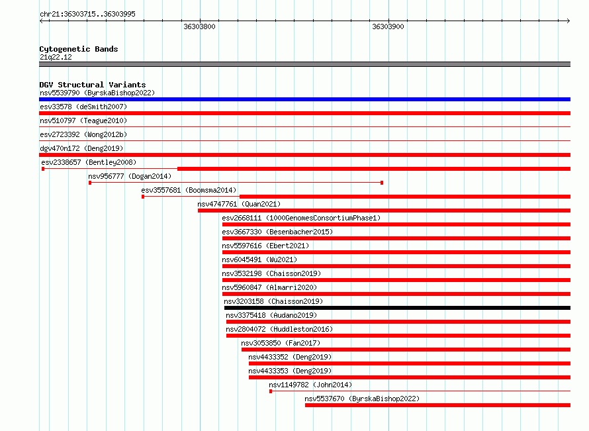Image resolution: width=589 pixels, height=431 pixels.
Task: Select the nsv4747761 (Quan2021) label
Action: pos(239,204)
